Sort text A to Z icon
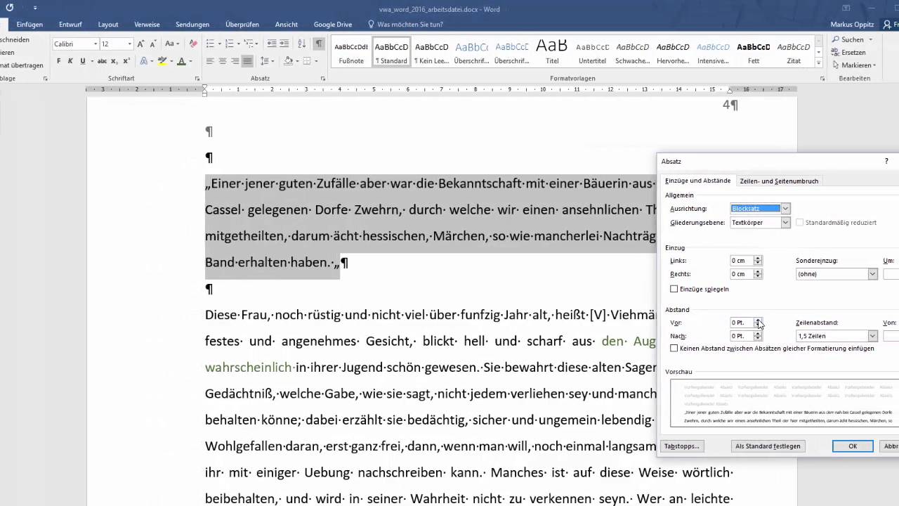Screen dimensions: 899x506 point(301,44)
